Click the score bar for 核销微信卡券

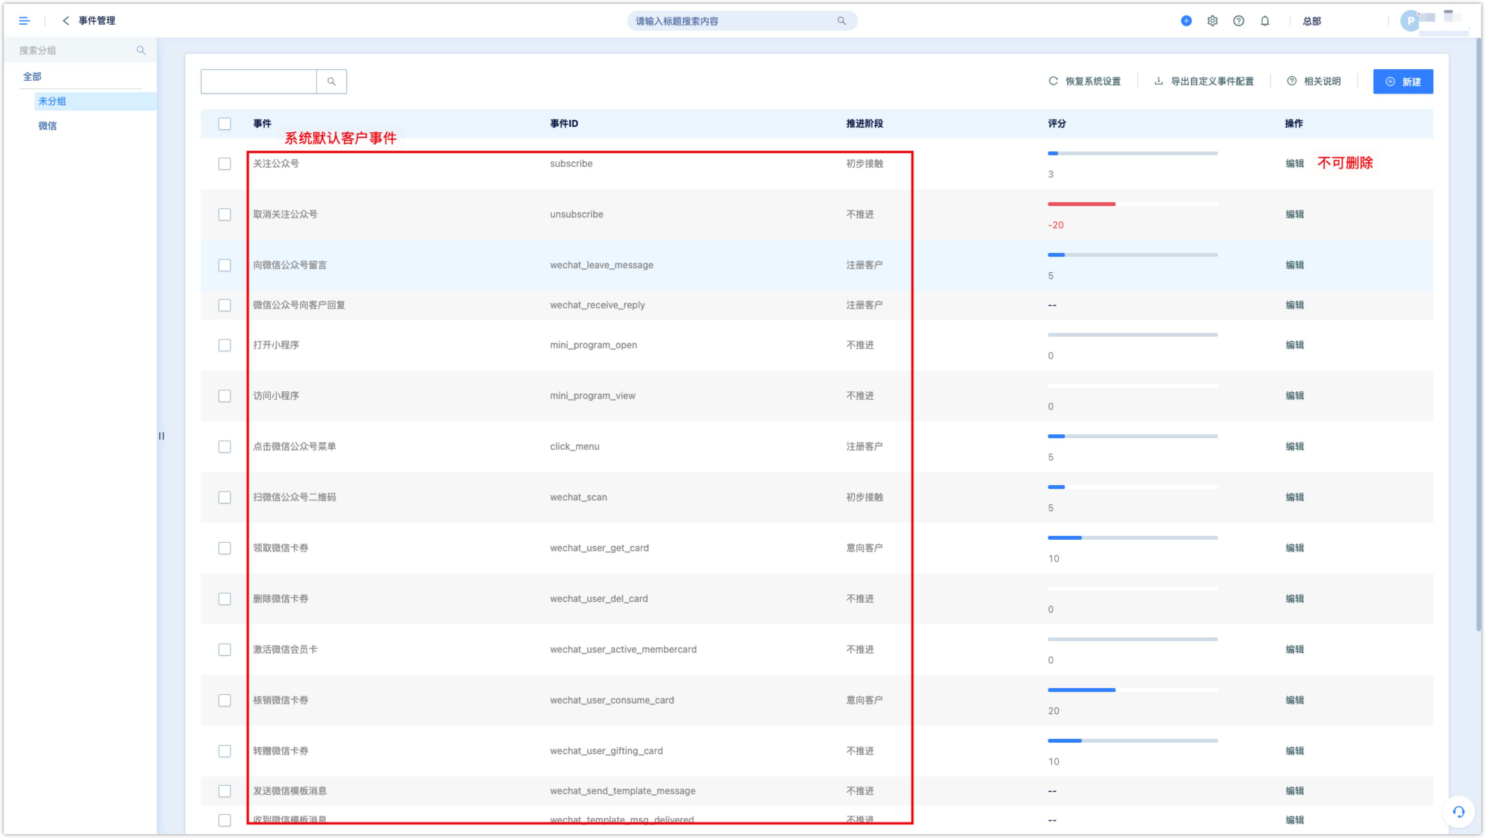click(1132, 689)
